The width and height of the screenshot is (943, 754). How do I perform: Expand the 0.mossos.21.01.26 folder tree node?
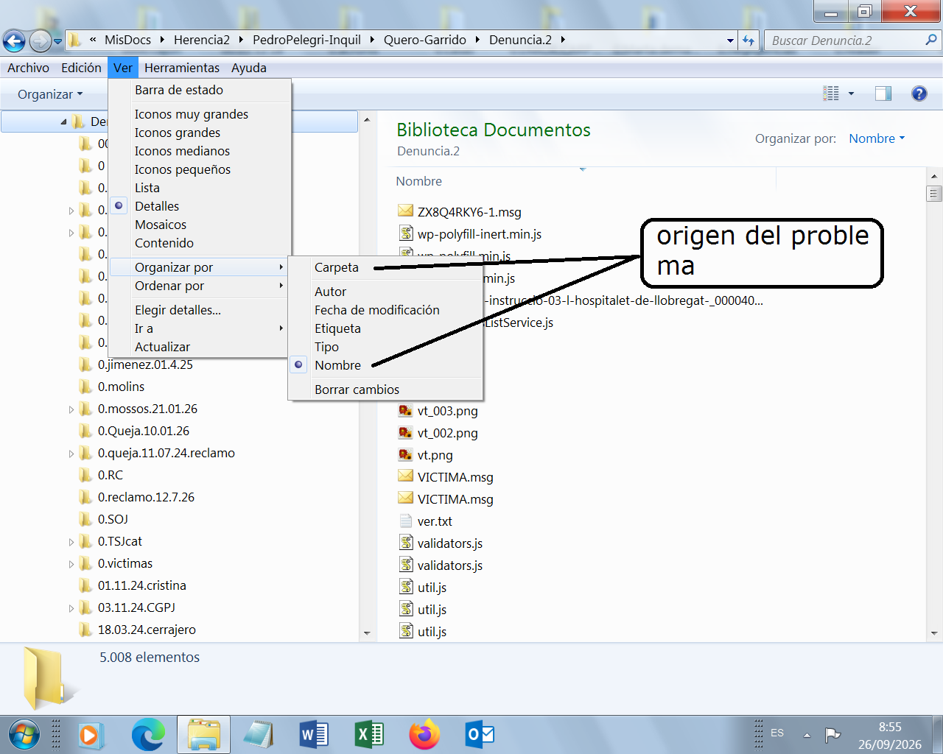pyautogui.click(x=71, y=409)
